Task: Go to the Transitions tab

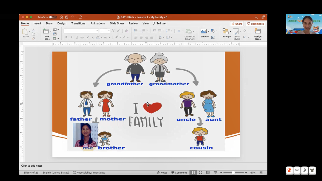Action: [78, 24]
